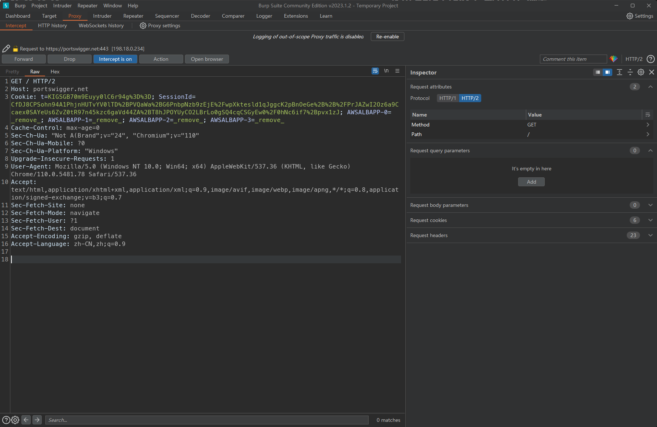The width and height of the screenshot is (657, 427).
Task: Open the Inspector settings gear icon
Action: 641,72
